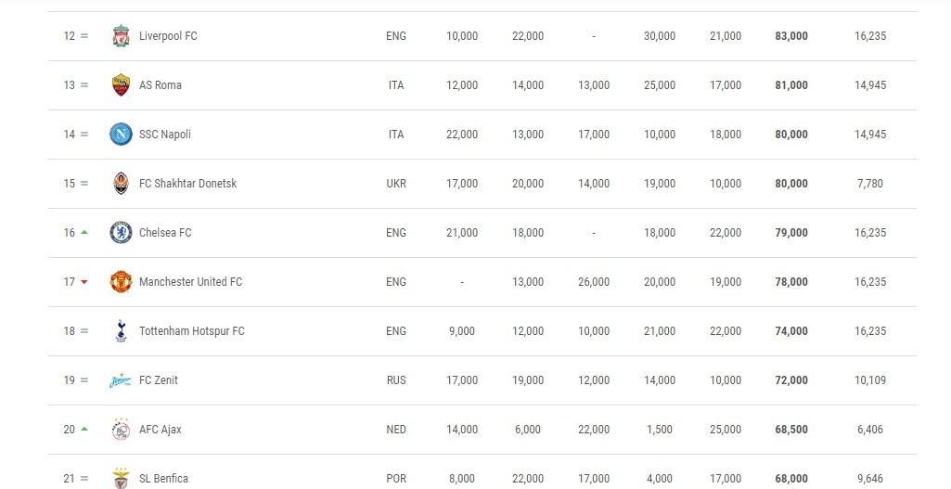Click AFC Ajax's green up-arrow rank indicator
The width and height of the screenshot is (951, 489).
click(x=84, y=429)
